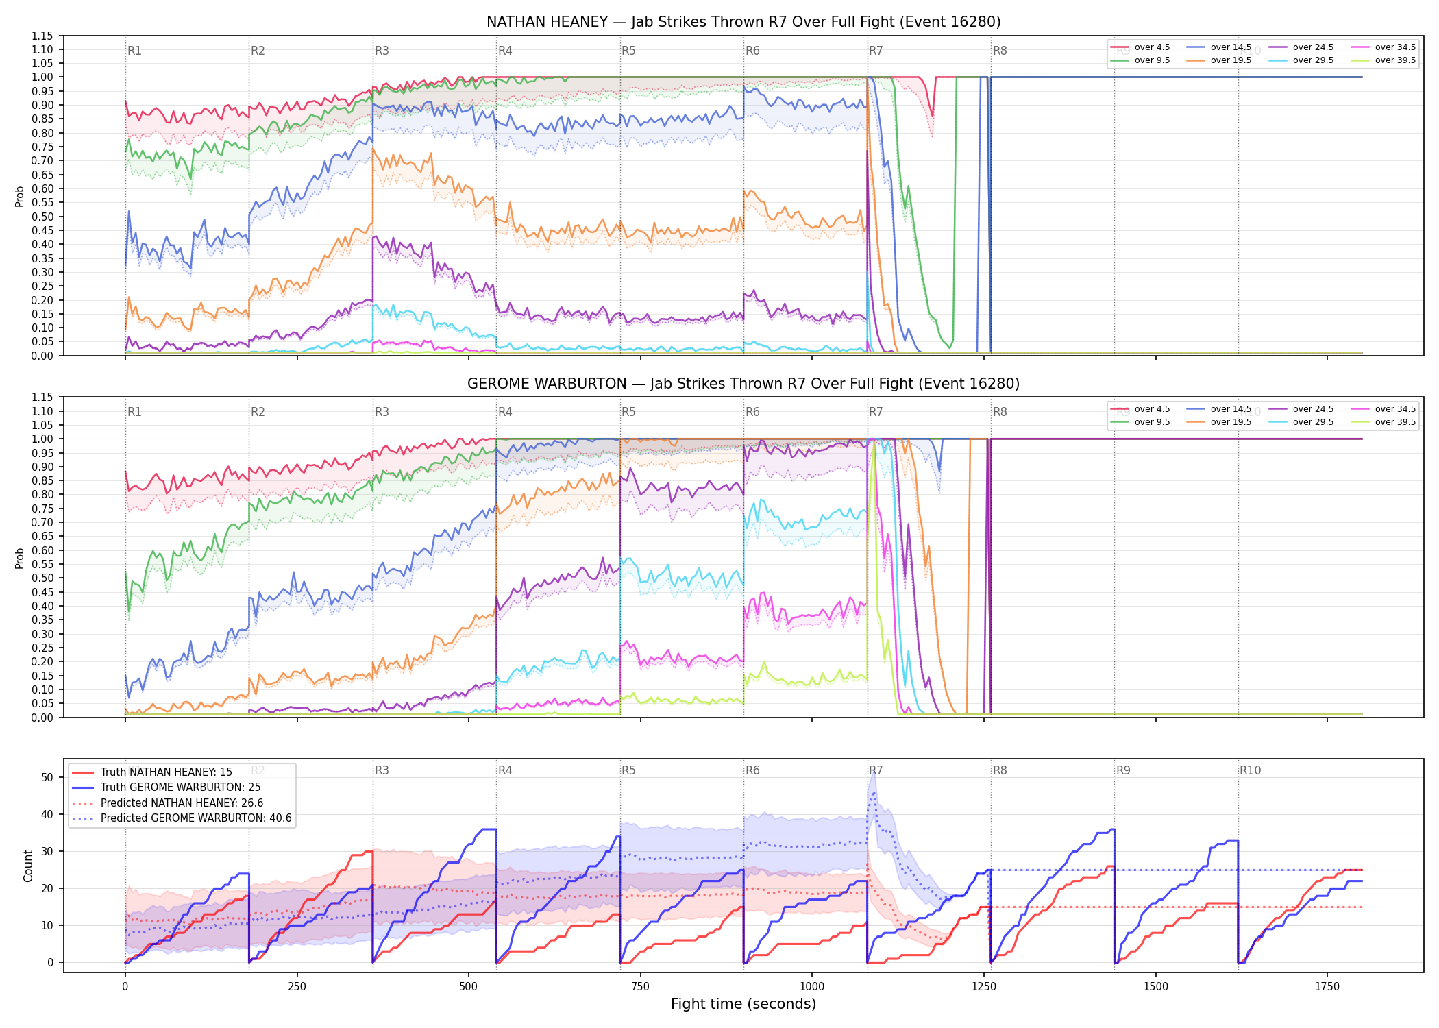Select R7 round label in Gerome Warburton chart
This screenshot has height=1028, width=1439.
tap(876, 412)
